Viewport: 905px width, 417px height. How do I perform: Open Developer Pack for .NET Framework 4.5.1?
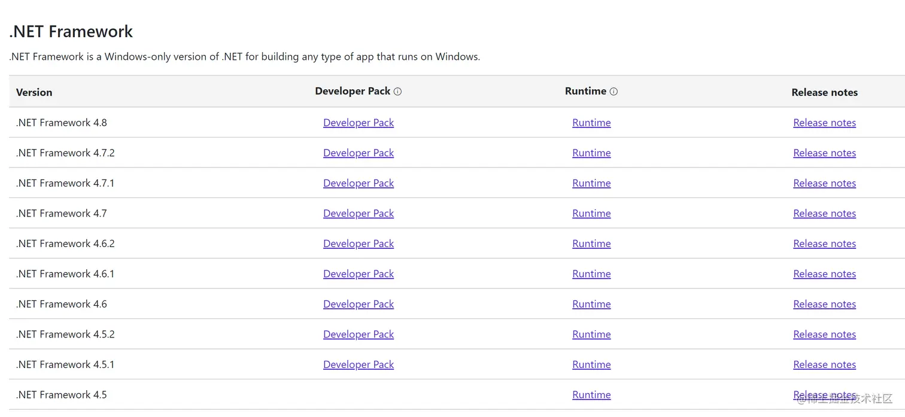(359, 364)
